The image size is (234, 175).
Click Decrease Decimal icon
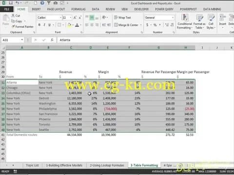click(172, 25)
